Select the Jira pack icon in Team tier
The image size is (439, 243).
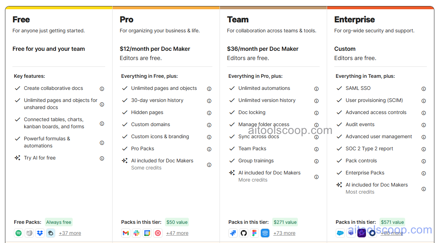[233, 233]
